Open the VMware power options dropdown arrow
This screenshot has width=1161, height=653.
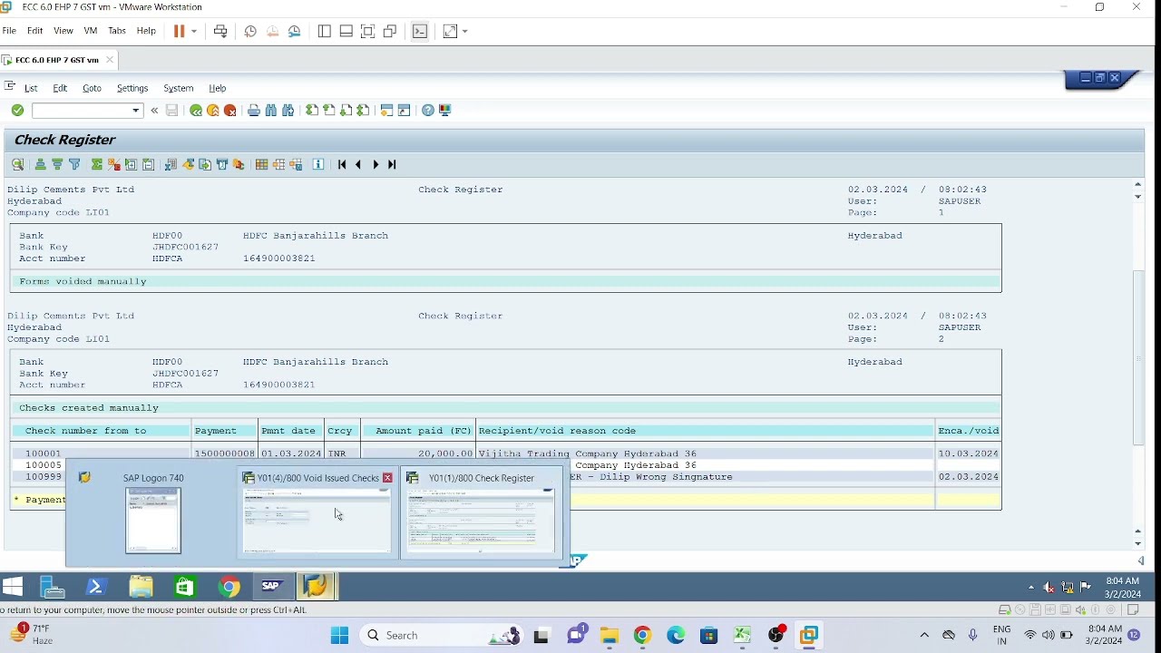click(194, 32)
